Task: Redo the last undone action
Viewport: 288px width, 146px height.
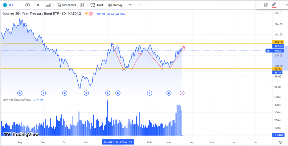Action: tap(139, 5)
